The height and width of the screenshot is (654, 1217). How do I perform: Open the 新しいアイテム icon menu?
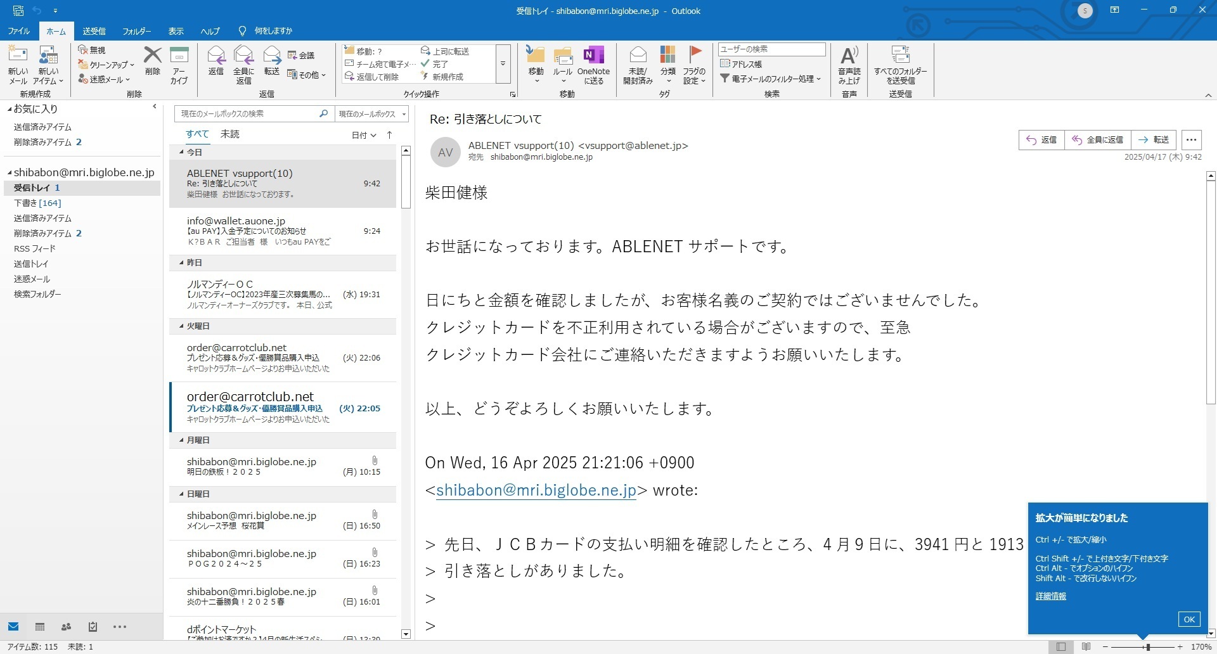48,65
